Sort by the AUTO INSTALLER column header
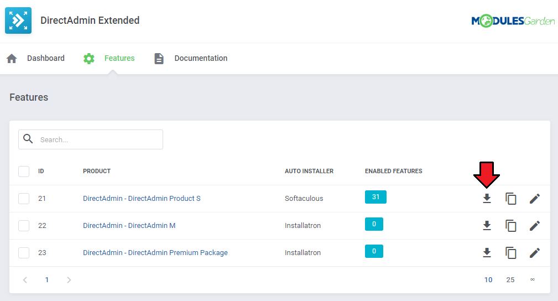 click(x=309, y=172)
